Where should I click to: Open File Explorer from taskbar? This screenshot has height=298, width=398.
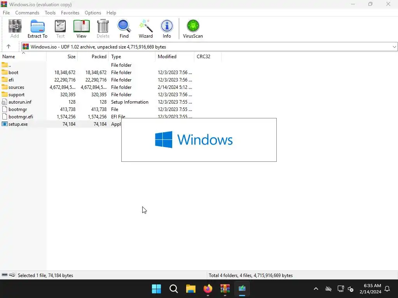tap(191, 289)
